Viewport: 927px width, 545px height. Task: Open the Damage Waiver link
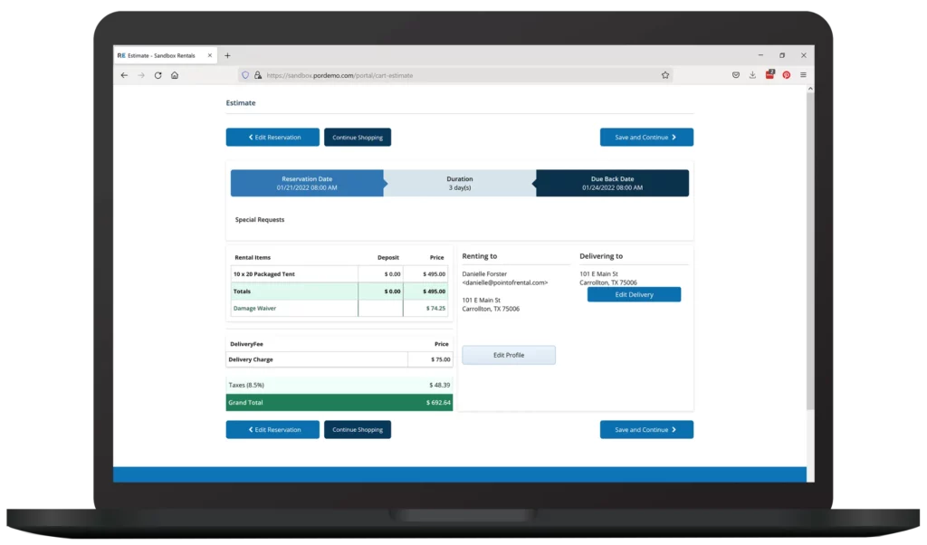coord(254,308)
